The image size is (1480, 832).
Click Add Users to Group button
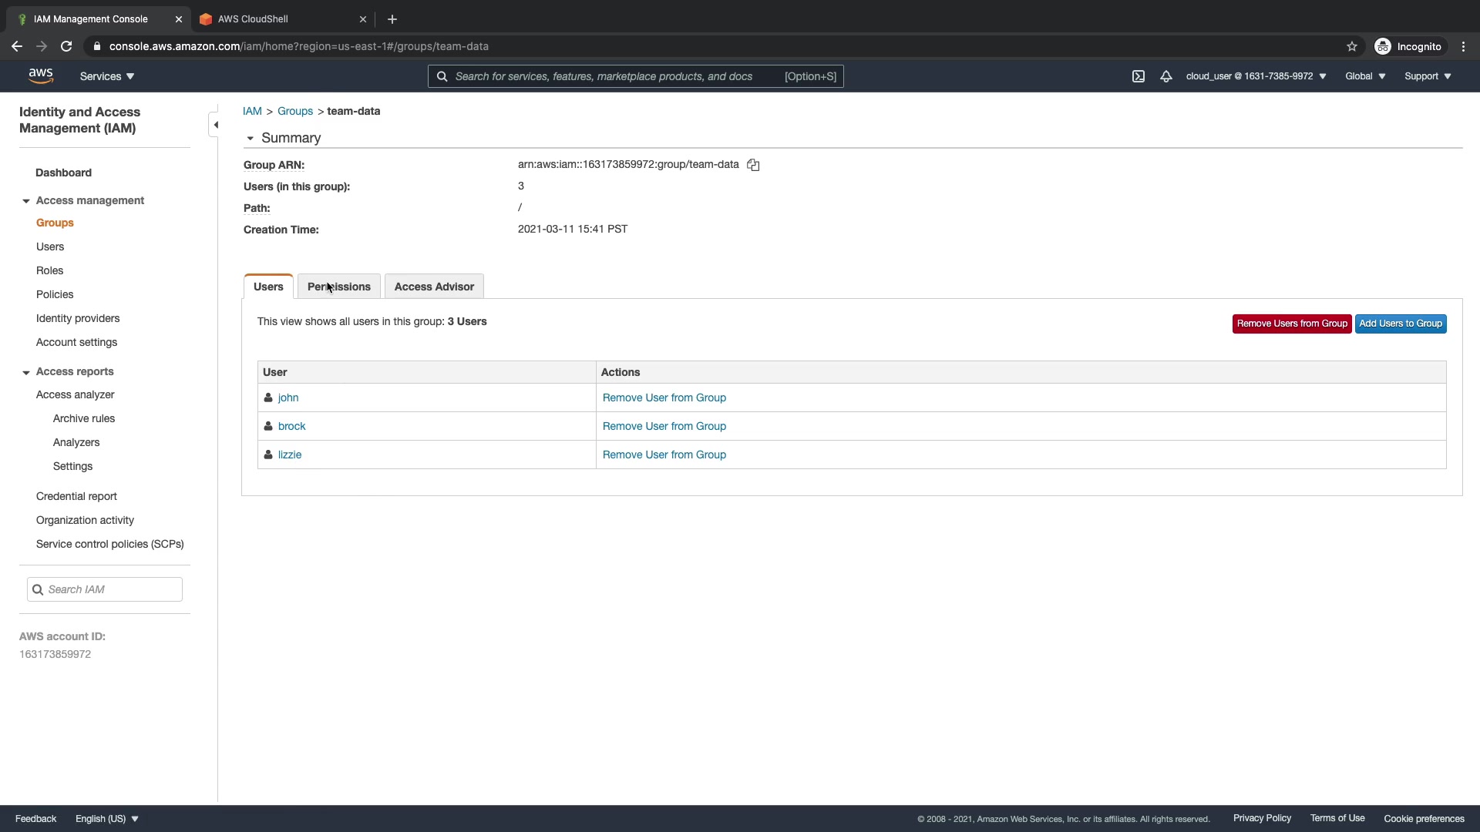(1401, 324)
